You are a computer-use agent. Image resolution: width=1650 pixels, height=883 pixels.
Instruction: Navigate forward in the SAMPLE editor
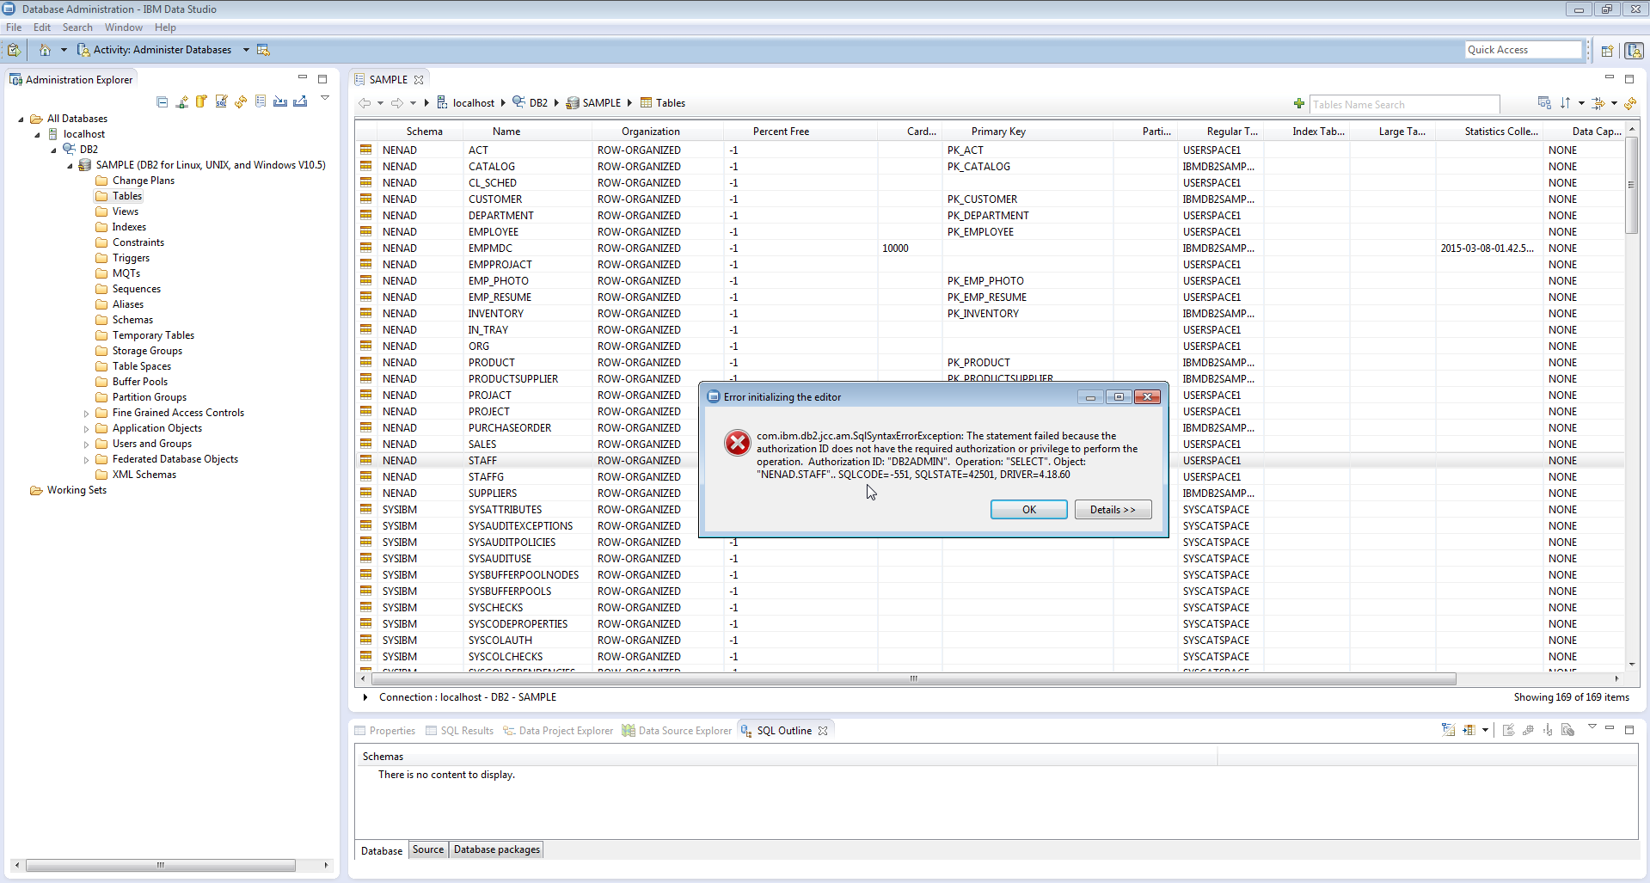tap(397, 103)
